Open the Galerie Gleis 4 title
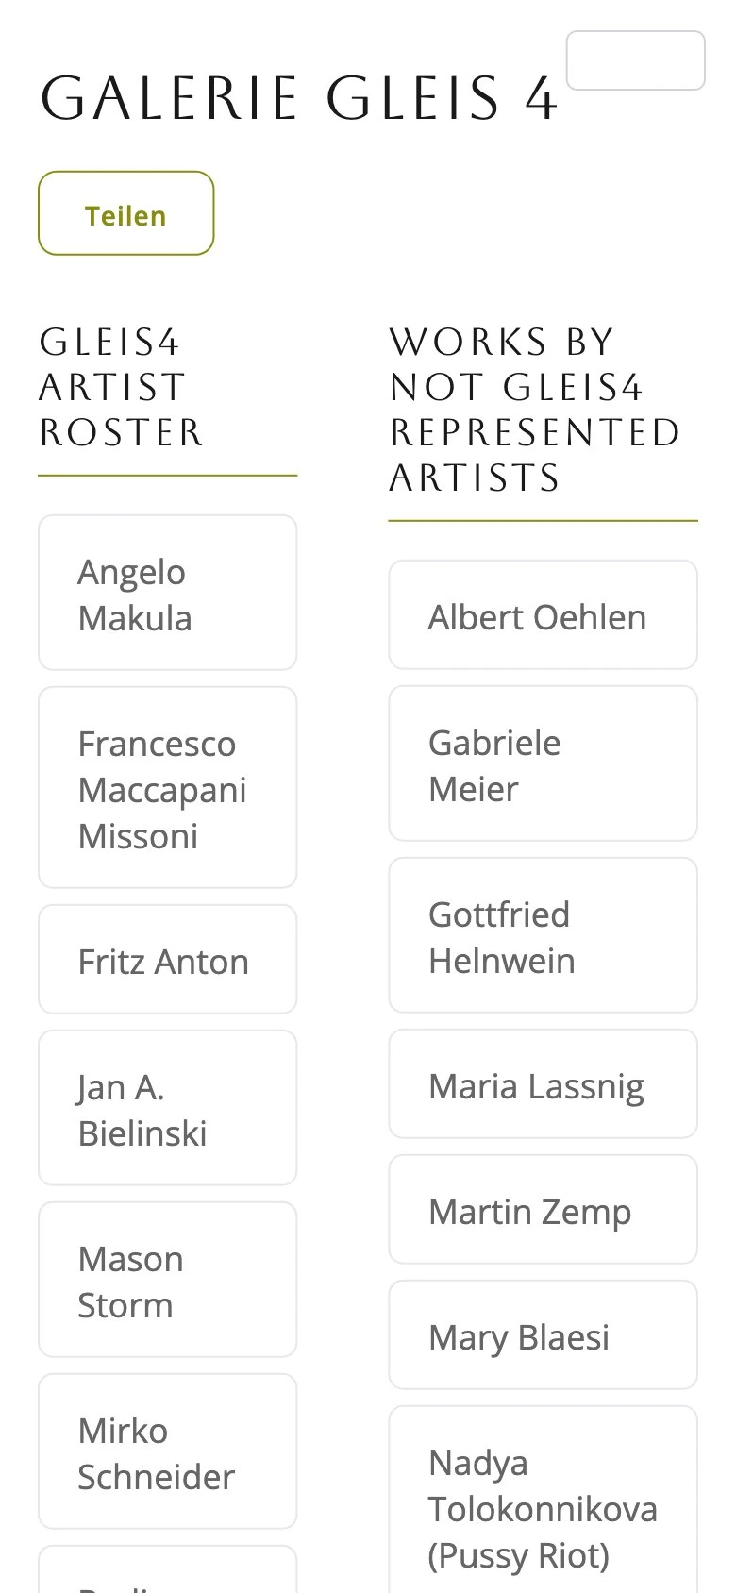This screenshot has height=1593, width=736. point(300,98)
